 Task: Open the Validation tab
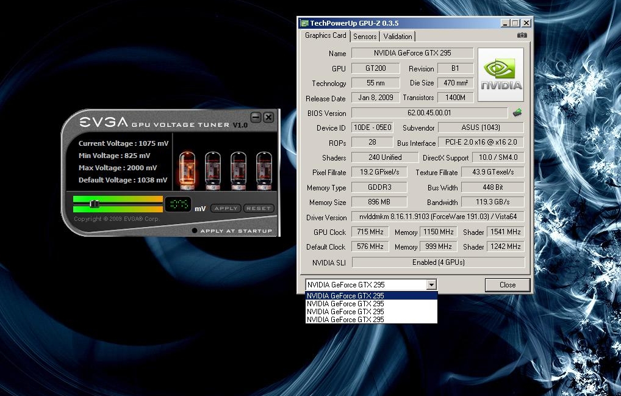click(x=398, y=37)
